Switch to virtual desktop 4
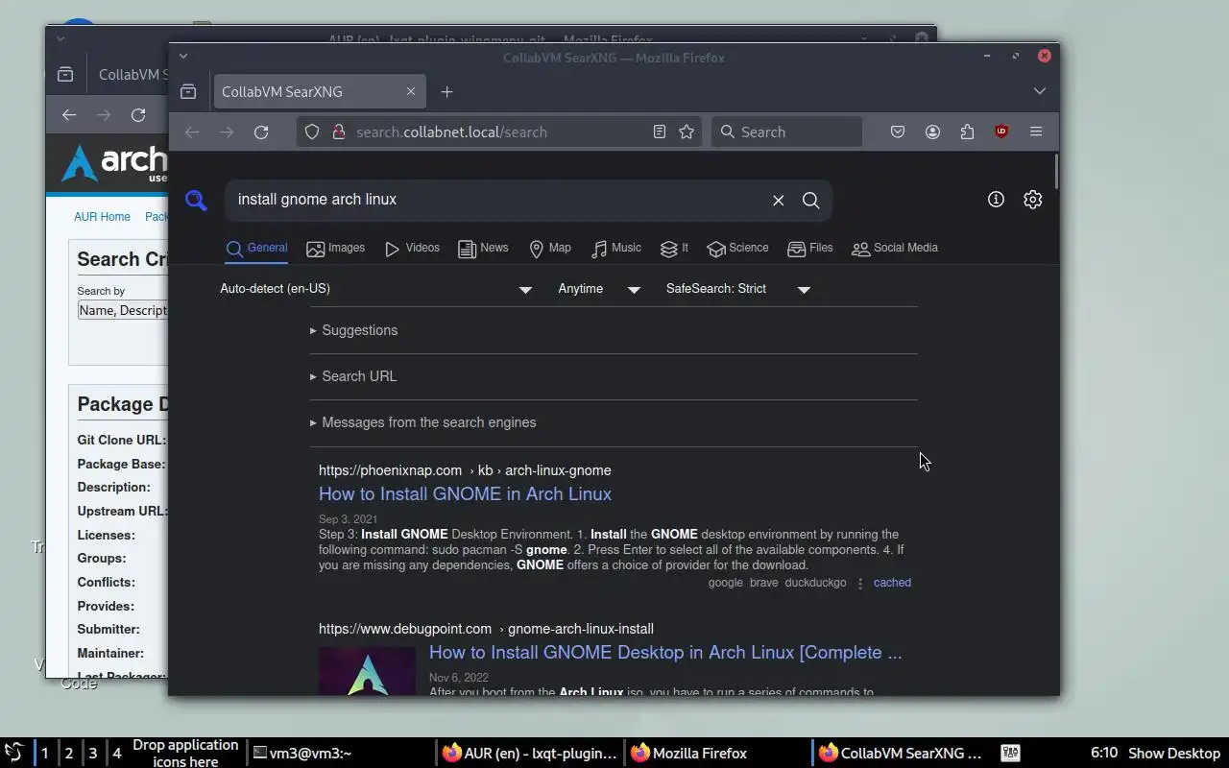This screenshot has height=768, width=1229. click(117, 754)
